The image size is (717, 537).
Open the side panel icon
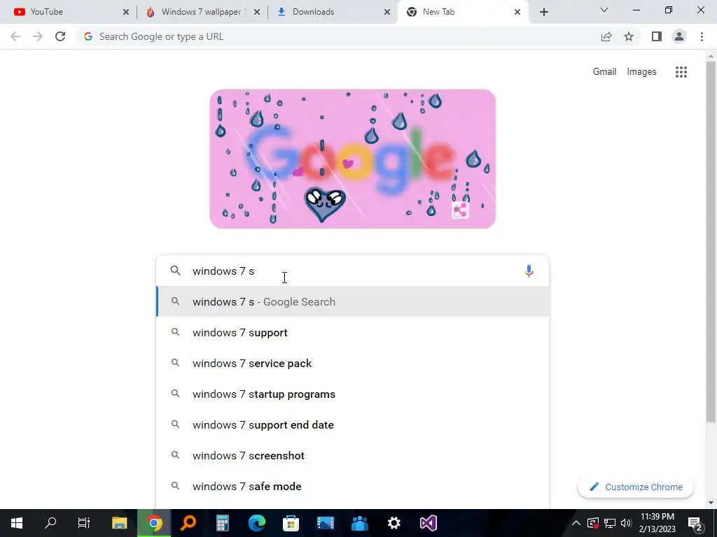coord(657,36)
